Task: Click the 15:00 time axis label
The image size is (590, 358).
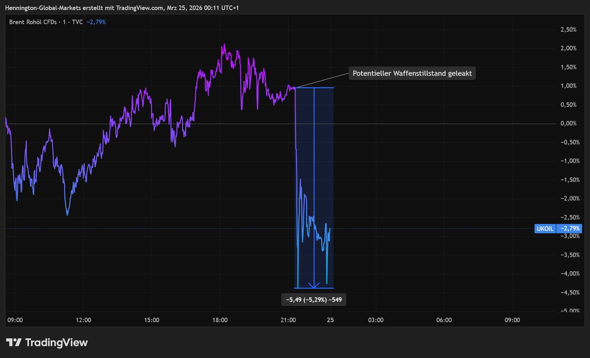Action: pos(152,320)
